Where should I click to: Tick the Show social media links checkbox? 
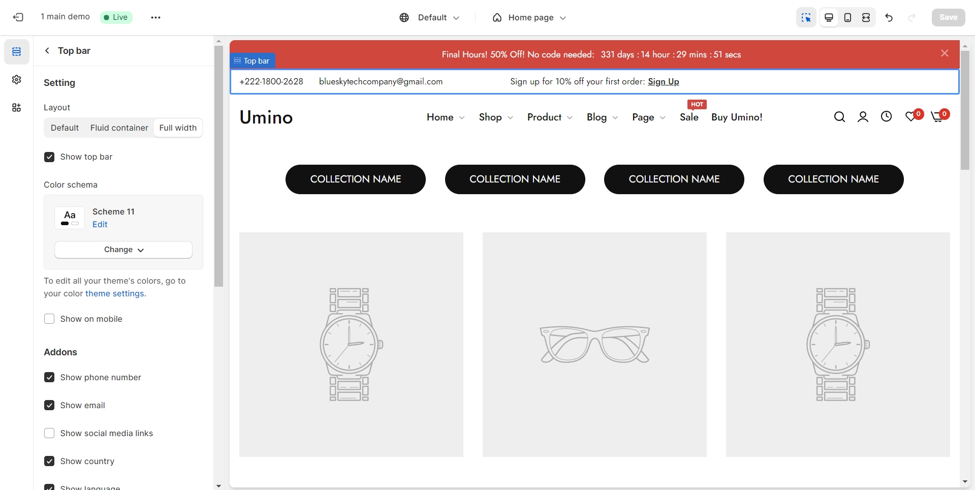pos(49,434)
